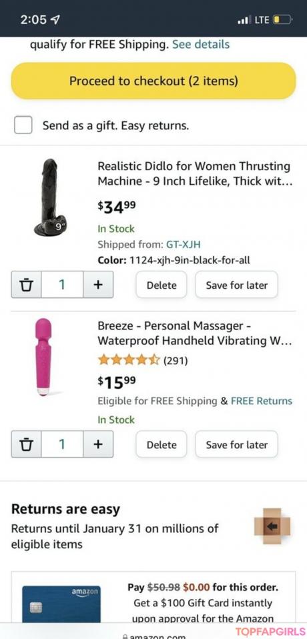Tap the plus icon for the first item
307x639 pixels.
pyautogui.click(x=98, y=284)
